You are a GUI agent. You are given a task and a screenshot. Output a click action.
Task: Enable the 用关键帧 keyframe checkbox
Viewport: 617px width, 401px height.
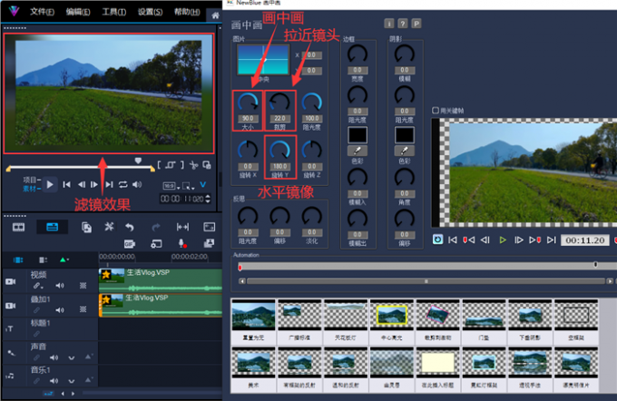click(x=436, y=110)
